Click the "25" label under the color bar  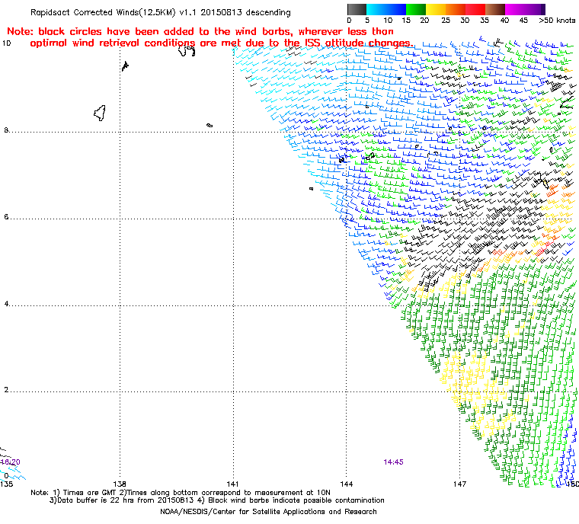click(x=446, y=21)
